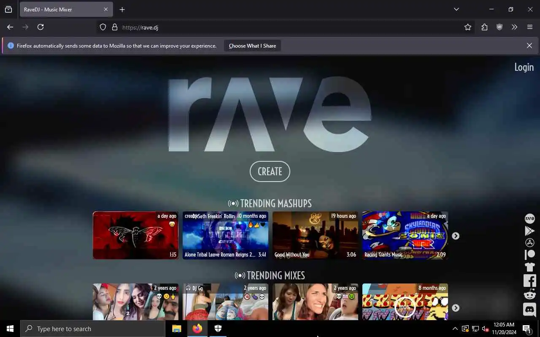
Task: Open first trending mix from 2 years ago
Action: 135,302
